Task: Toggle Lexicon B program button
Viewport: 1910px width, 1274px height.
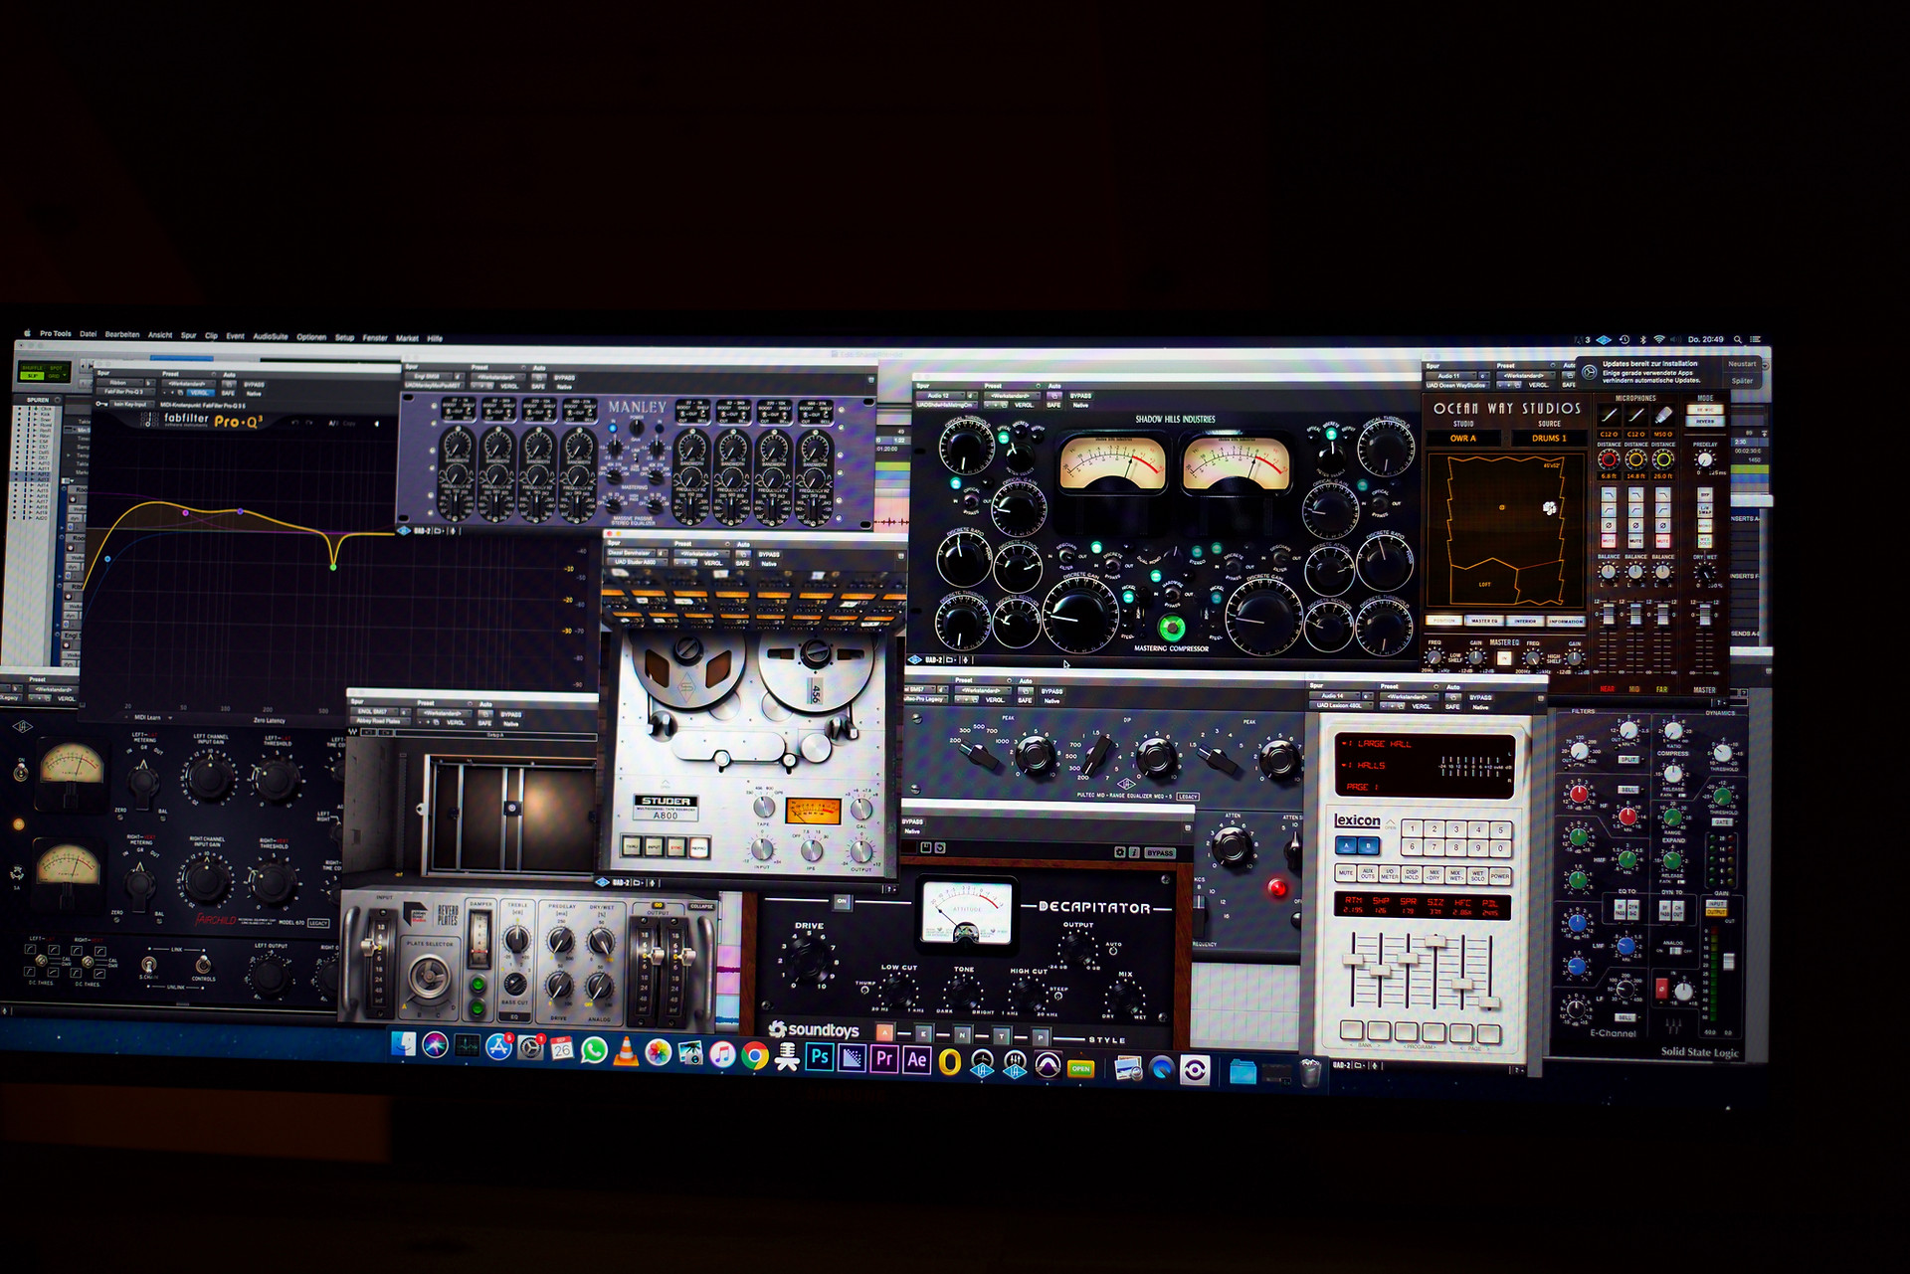Action: point(1368,846)
